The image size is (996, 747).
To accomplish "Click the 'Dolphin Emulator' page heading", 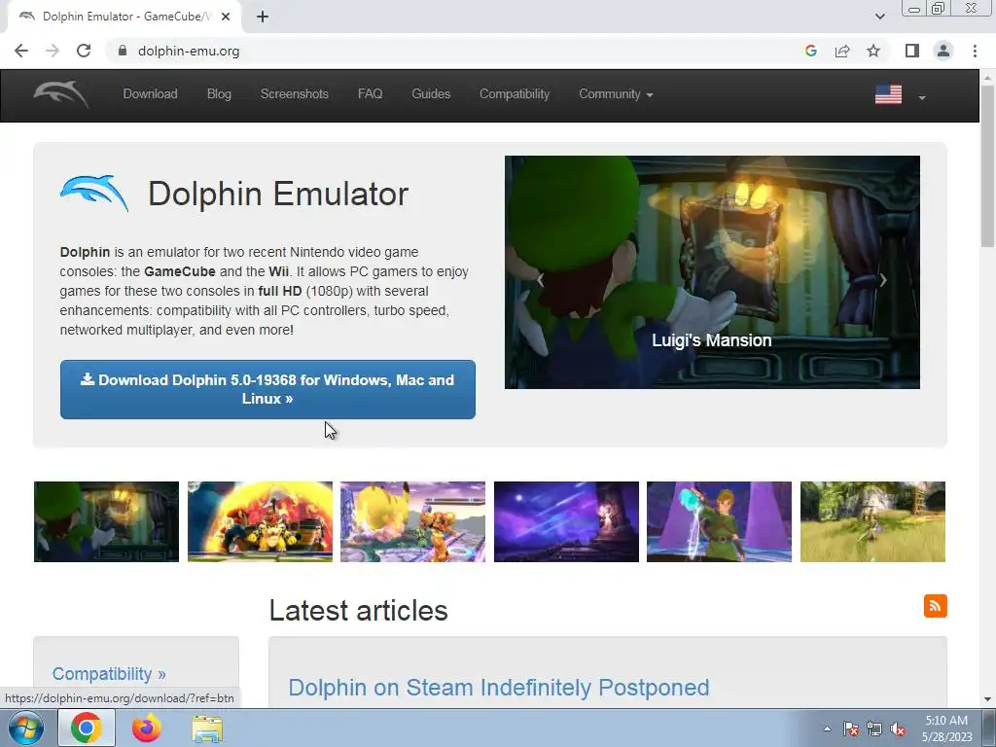I will click(278, 194).
